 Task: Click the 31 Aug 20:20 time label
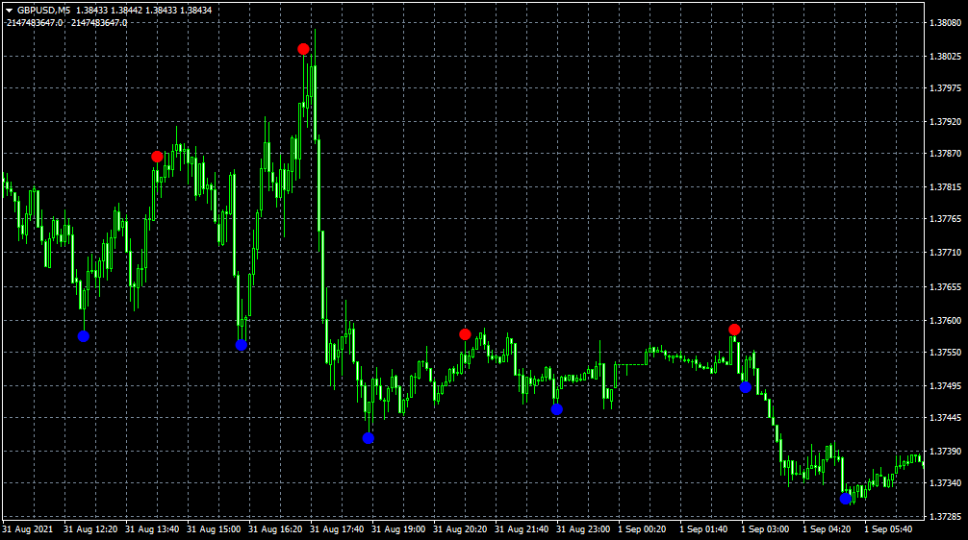tap(460, 528)
